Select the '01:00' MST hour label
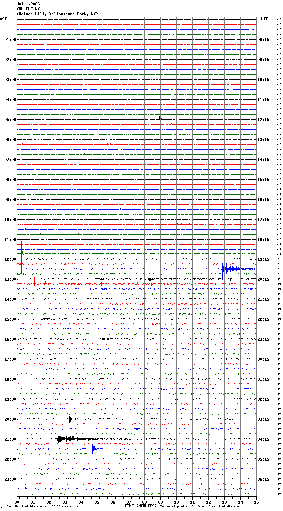The image size is (283, 511). [x=10, y=40]
